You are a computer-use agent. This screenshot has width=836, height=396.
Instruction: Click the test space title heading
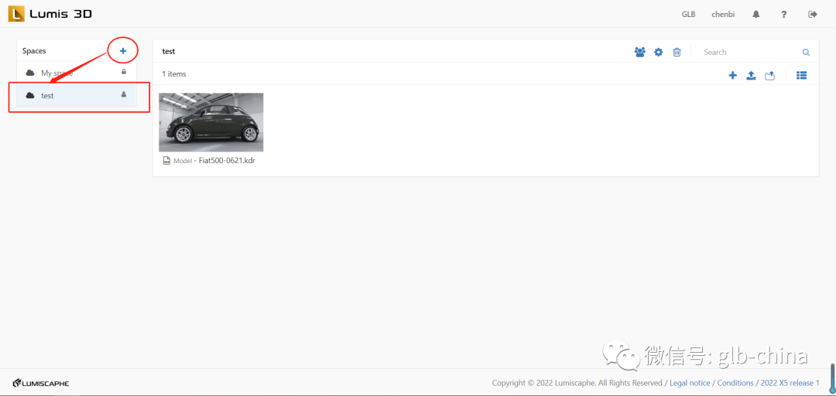(x=169, y=52)
